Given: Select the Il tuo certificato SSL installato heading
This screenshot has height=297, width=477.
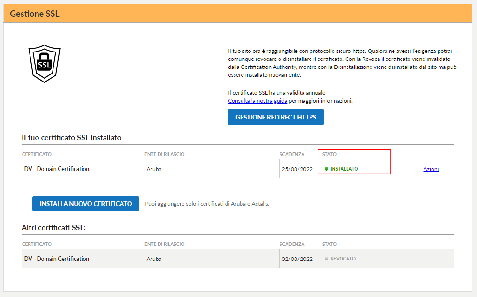Looking at the screenshot, I should pyautogui.click(x=71, y=137).
